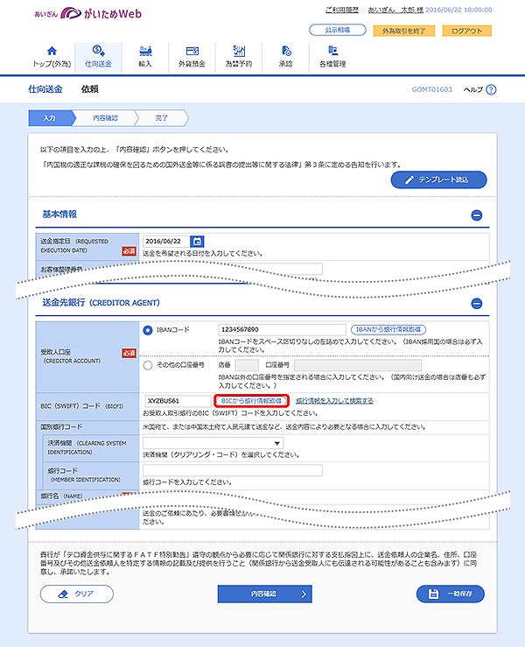525x647 pixels.
Task: Select the 仕向送金 navigation tab
Action: (x=98, y=56)
